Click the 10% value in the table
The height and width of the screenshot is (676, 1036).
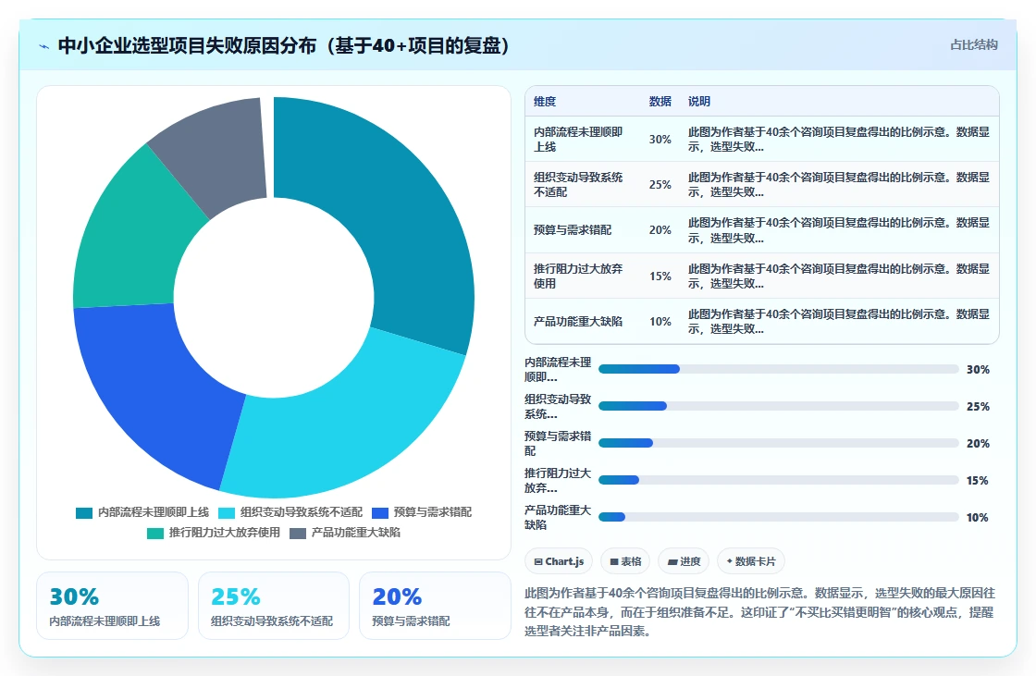point(660,321)
